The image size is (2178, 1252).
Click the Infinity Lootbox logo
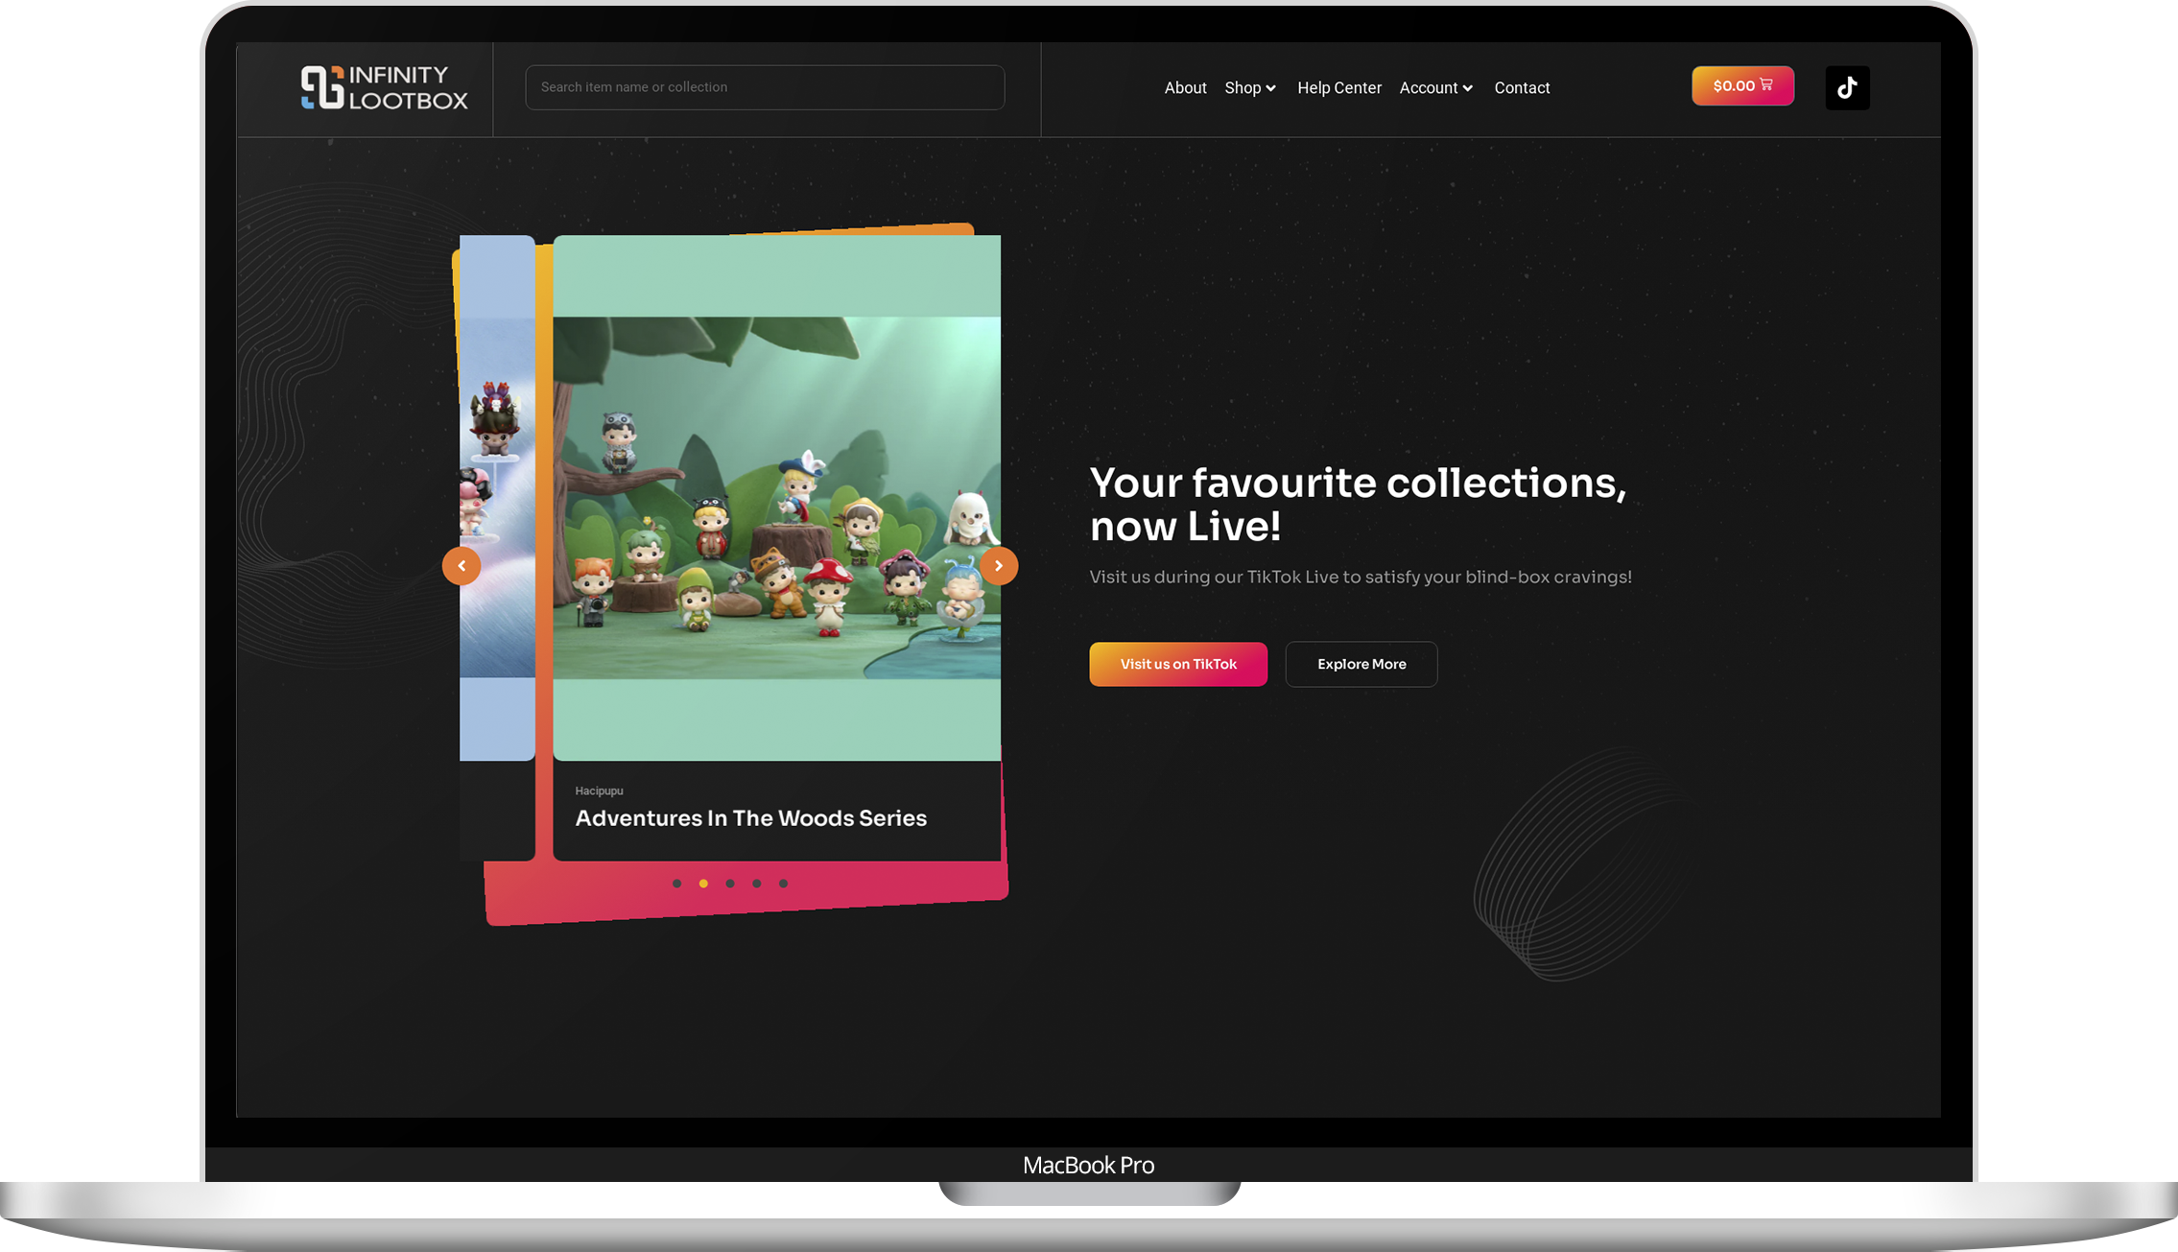click(384, 87)
